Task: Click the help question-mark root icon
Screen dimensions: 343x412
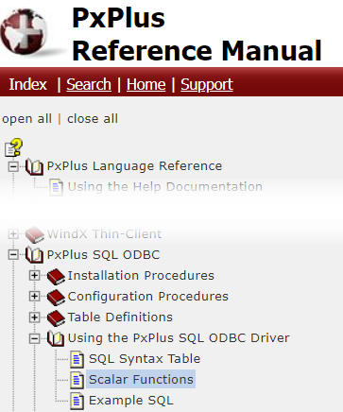Action: click(13, 147)
